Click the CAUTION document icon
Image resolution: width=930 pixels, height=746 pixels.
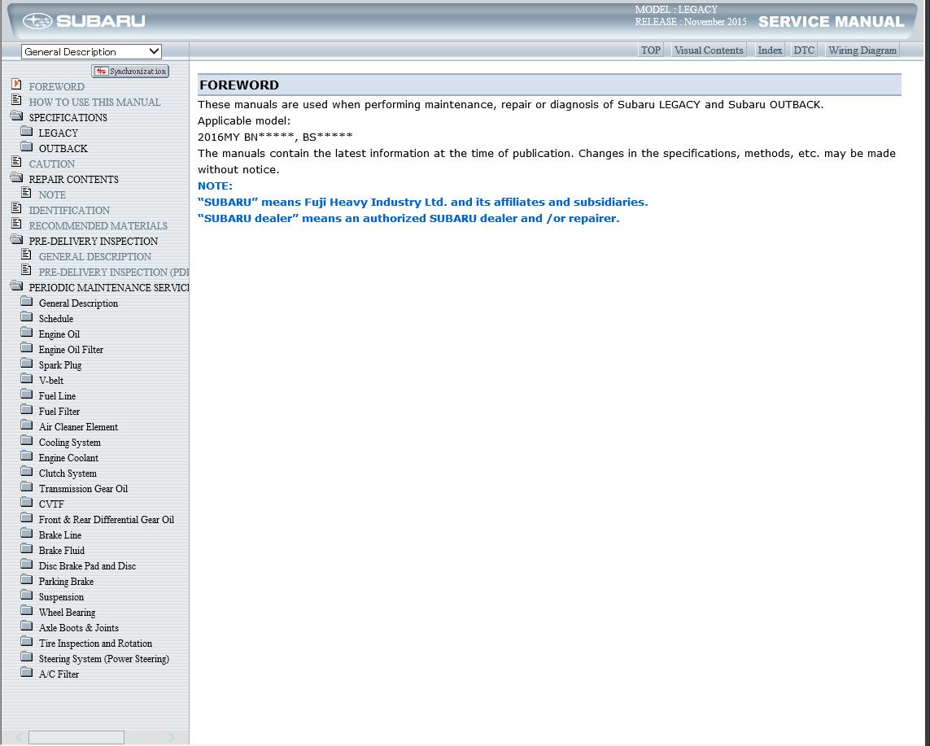coord(16,161)
